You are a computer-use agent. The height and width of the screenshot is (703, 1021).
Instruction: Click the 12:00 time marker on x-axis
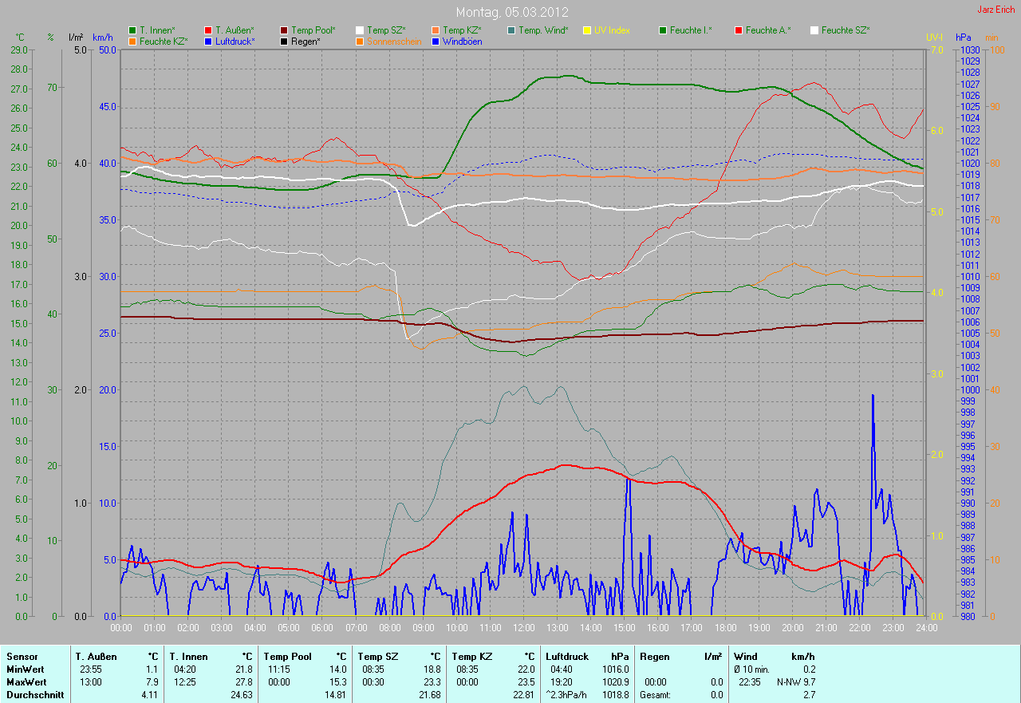click(x=524, y=628)
